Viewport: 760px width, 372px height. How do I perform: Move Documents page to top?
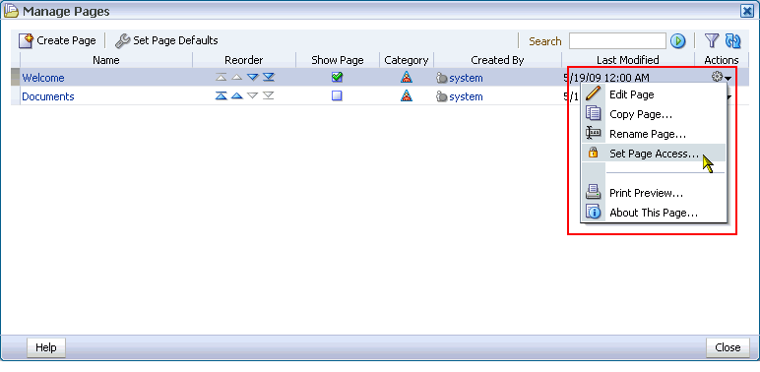[x=222, y=95]
